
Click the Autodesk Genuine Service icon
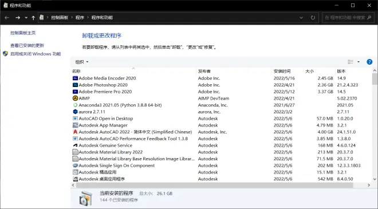[x=75, y=145]
